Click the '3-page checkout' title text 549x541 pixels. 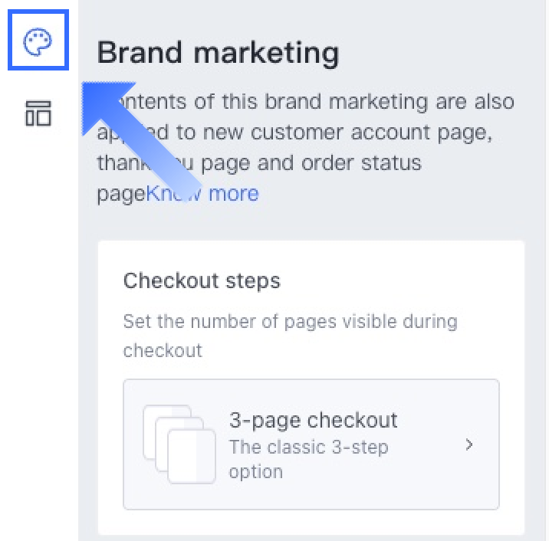314,420
